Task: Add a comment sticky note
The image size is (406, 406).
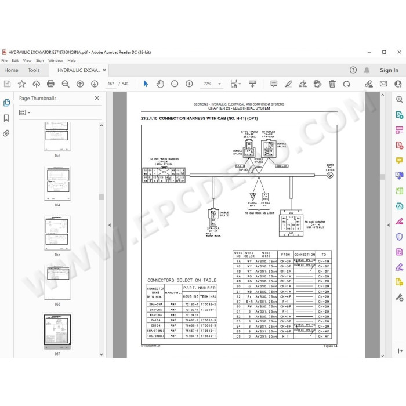Action: (274, 84)
